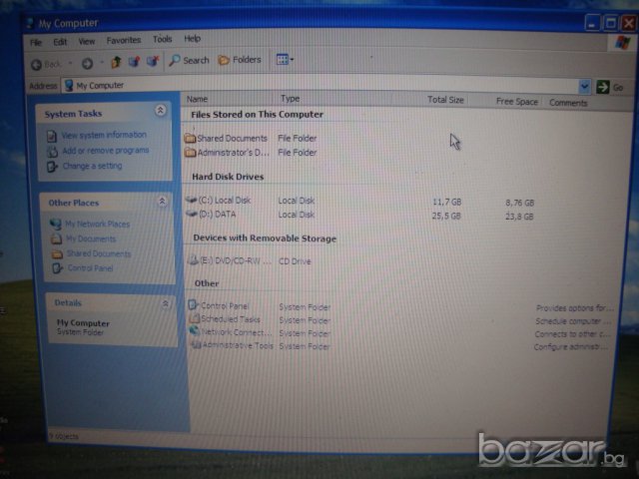Open the Views dropdown button
Viewport: 639px width, 479px height.
coord(285,60)
